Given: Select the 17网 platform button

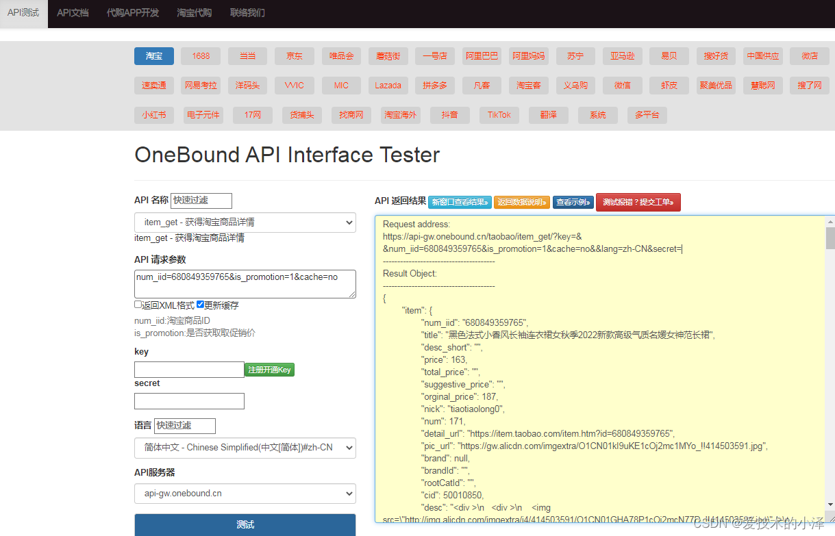Looking at the screenshot, I should (253, 115).
